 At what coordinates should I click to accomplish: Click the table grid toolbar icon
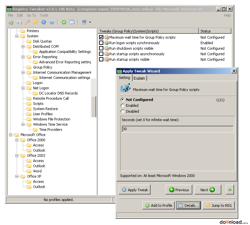tap(72, 22)
